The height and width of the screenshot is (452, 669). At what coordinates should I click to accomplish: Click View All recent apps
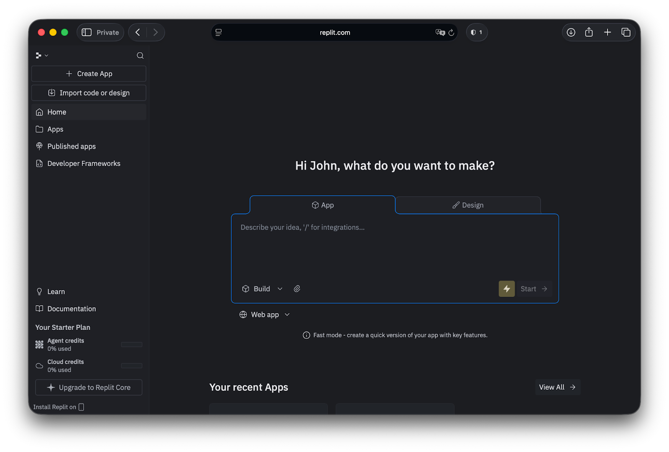click(557, 387)
